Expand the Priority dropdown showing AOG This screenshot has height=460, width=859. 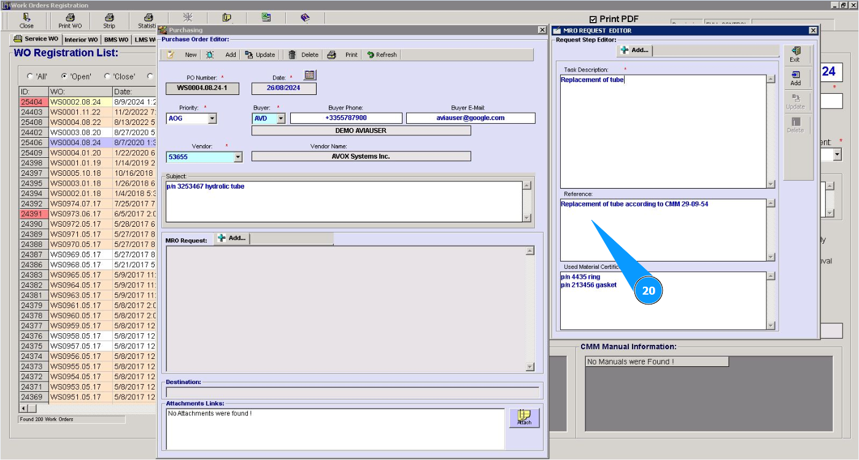pos(212,118)
